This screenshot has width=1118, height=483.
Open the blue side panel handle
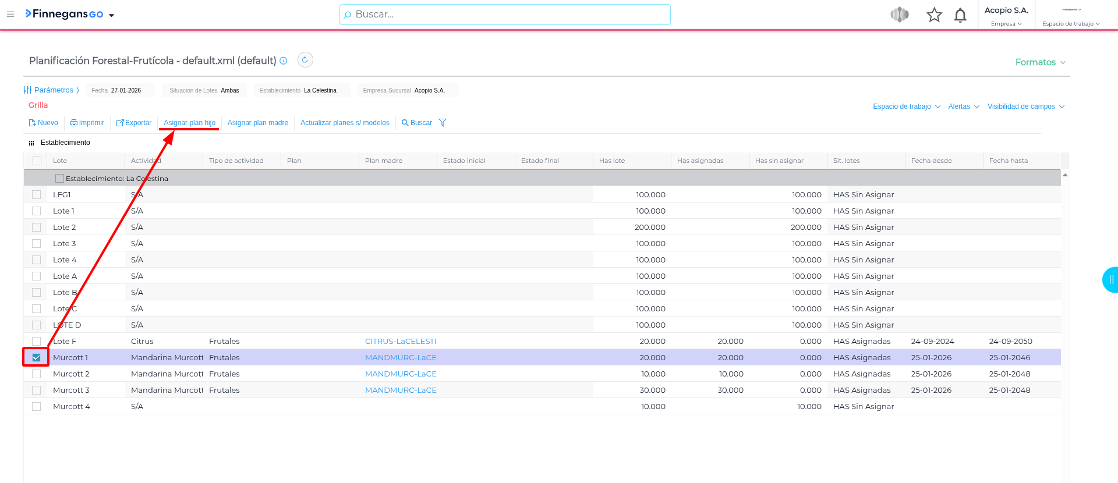point(1110,280)
